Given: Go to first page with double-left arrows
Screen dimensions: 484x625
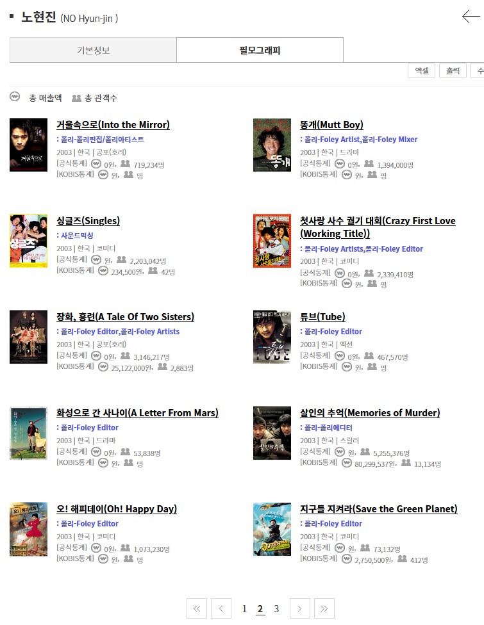Looking at the screenshot, I should [197, 608].
